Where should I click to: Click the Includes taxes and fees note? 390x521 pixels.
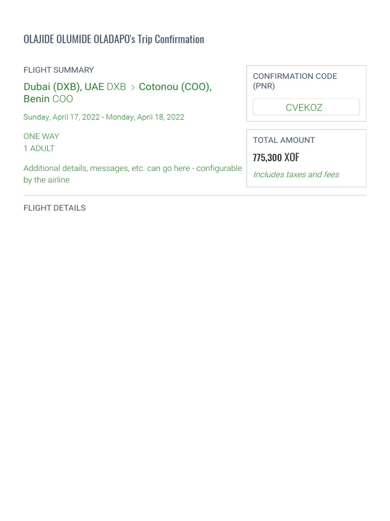pyautogui.click(x=296, y=175)
